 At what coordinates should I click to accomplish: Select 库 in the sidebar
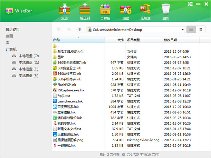[x=7, y=43]
